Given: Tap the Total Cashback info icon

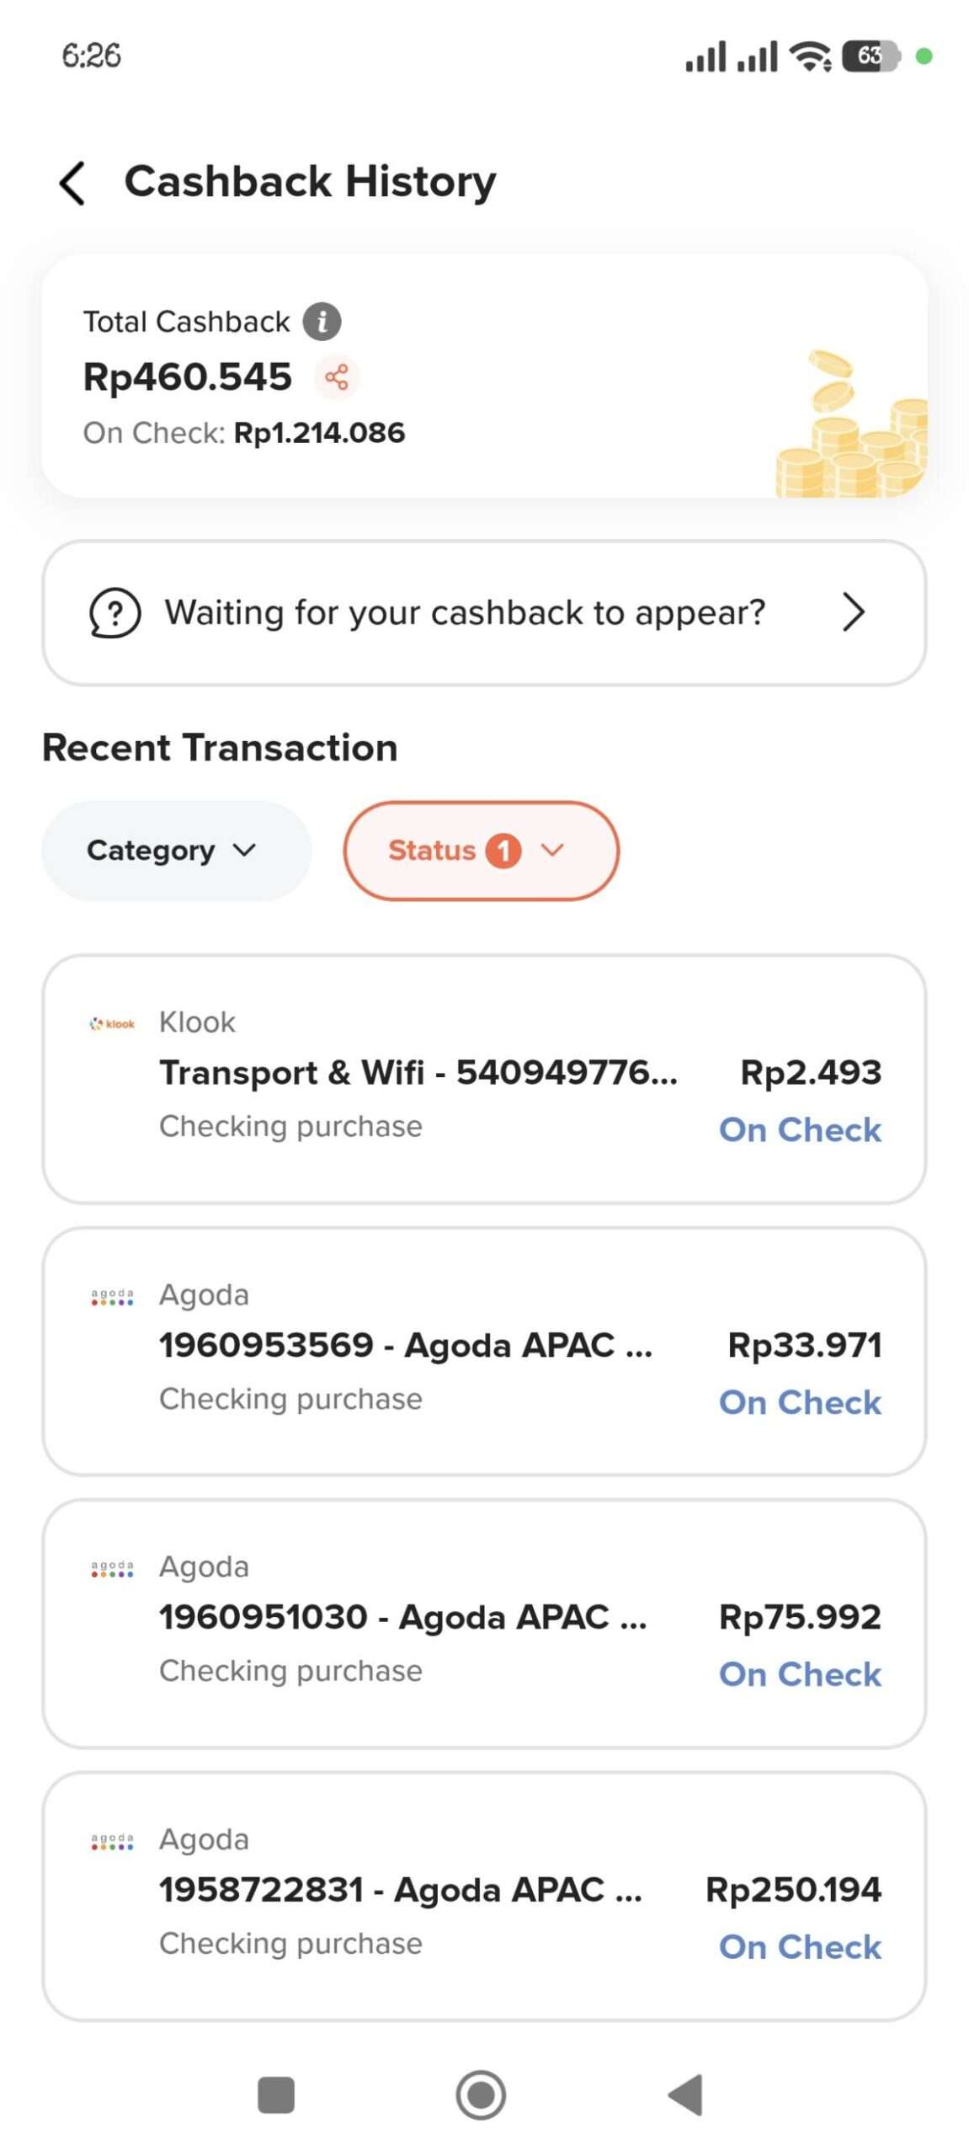Looking at the screenshot, I should pos(322,322).
